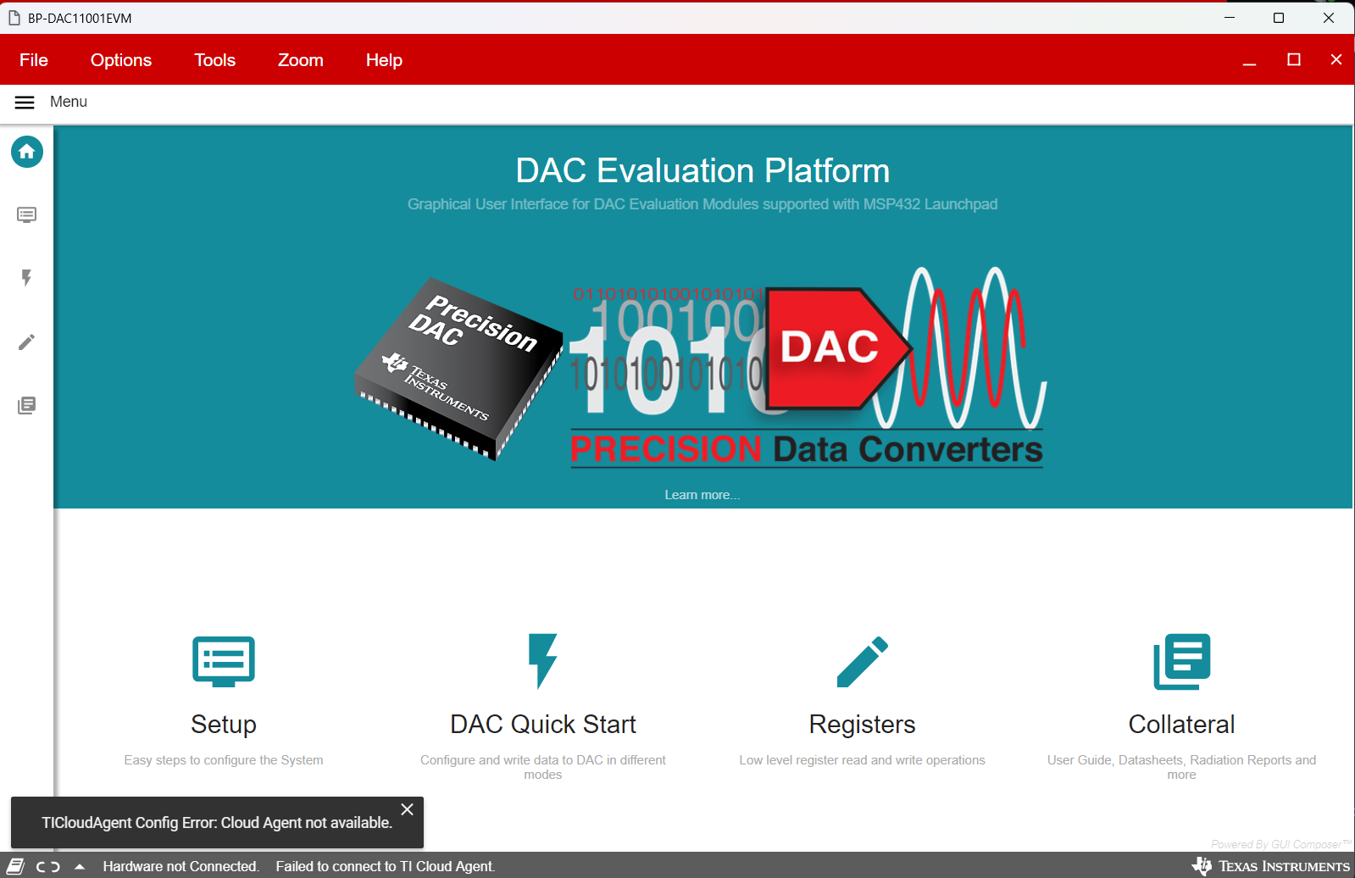Click the large DAC Quick Start bolt icon
Image resolution: width=1355 pixels, height=878 pixels.
tap(542, 661)
